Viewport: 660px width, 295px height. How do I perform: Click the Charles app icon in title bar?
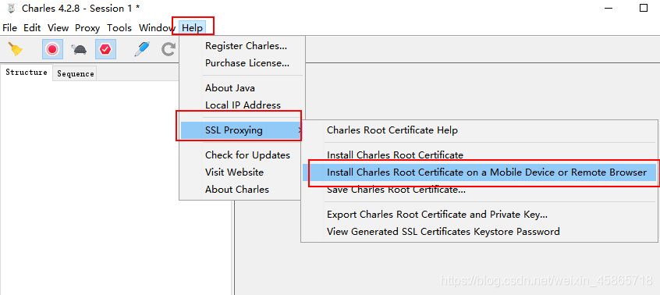click(11, 8)
